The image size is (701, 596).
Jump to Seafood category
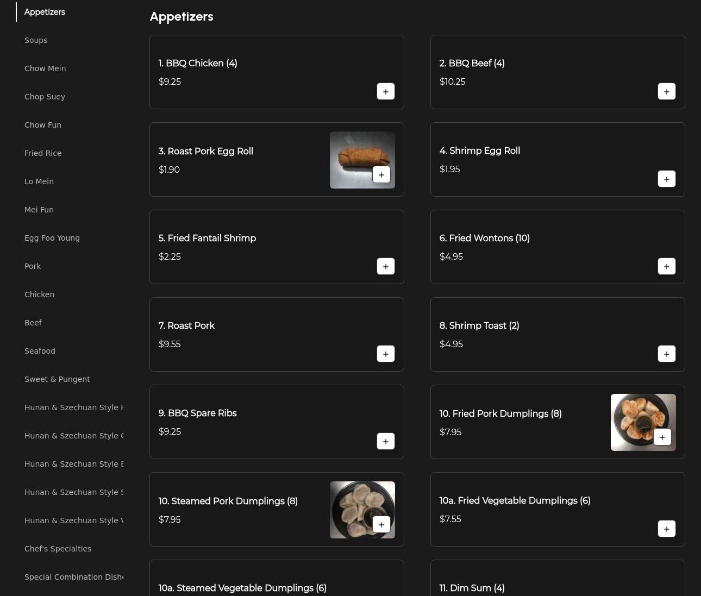point(40,351)
